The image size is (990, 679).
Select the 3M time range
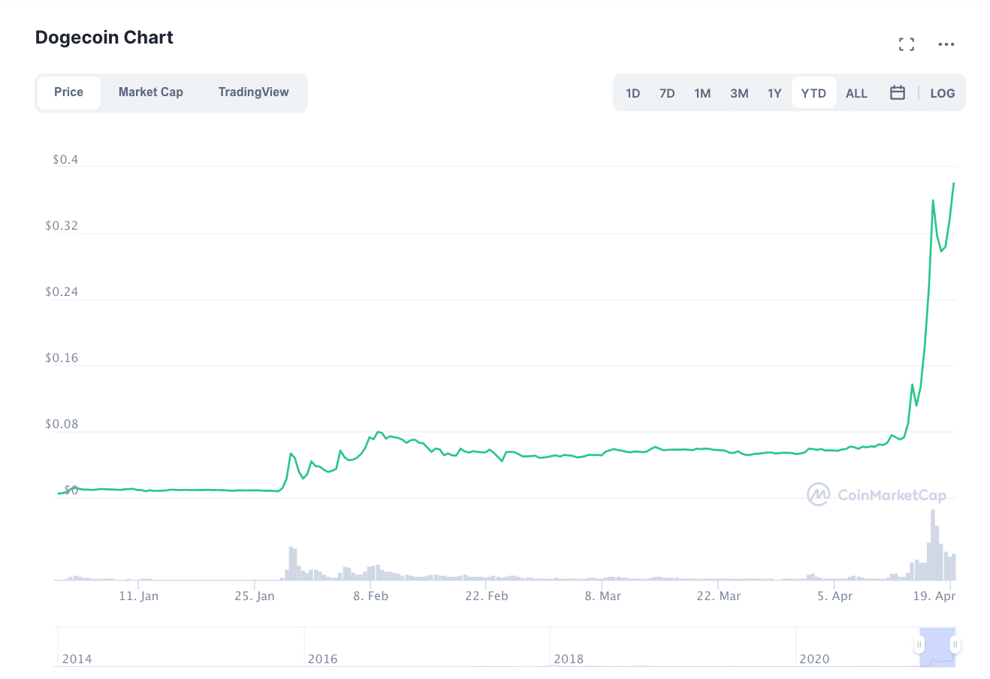[739, 93]
